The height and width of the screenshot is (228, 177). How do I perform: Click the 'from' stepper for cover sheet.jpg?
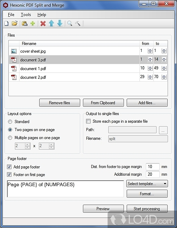tap(150, 51)
